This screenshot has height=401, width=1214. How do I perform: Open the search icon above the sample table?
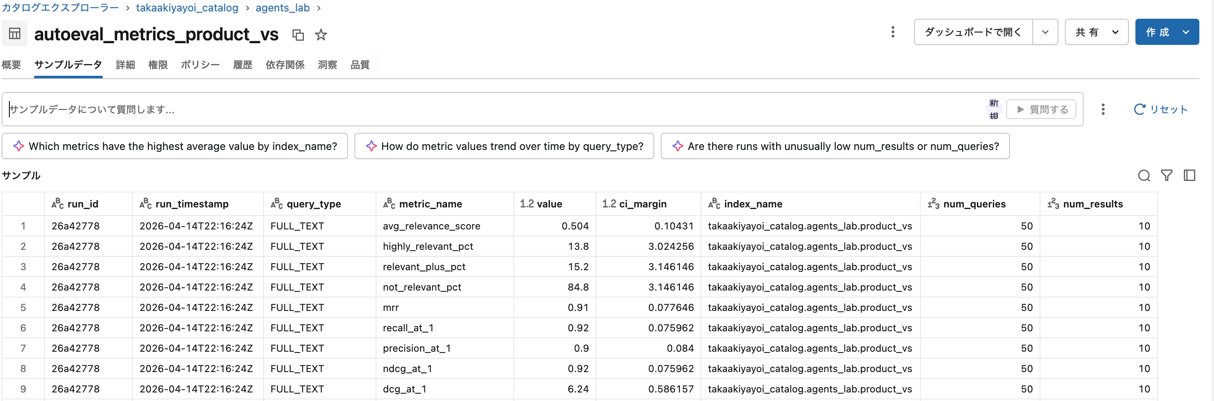point(1144,175)
